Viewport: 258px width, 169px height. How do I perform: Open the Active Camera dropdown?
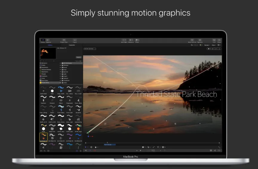(90, 49)
